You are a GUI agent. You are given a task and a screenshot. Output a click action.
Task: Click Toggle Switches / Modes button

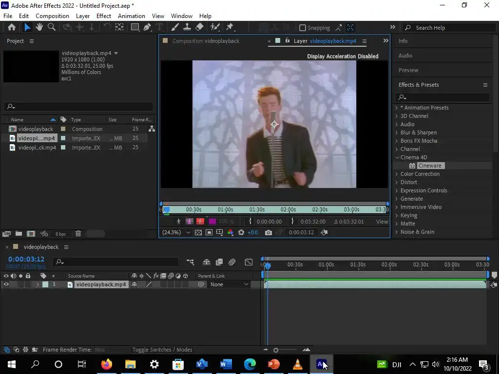click(162, 350)
